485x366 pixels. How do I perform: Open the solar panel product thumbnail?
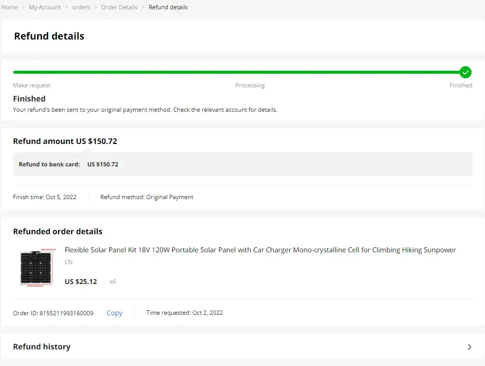pyautogui.click(x=36, y=267)
